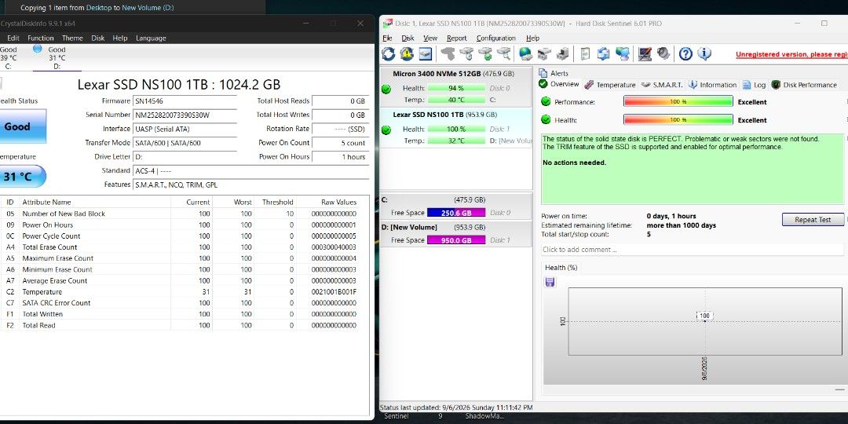The width and height of the screenshot is (848, 424).
Task: Click the globe with disk icon in toolbar
Action: [x=525, y=53]
